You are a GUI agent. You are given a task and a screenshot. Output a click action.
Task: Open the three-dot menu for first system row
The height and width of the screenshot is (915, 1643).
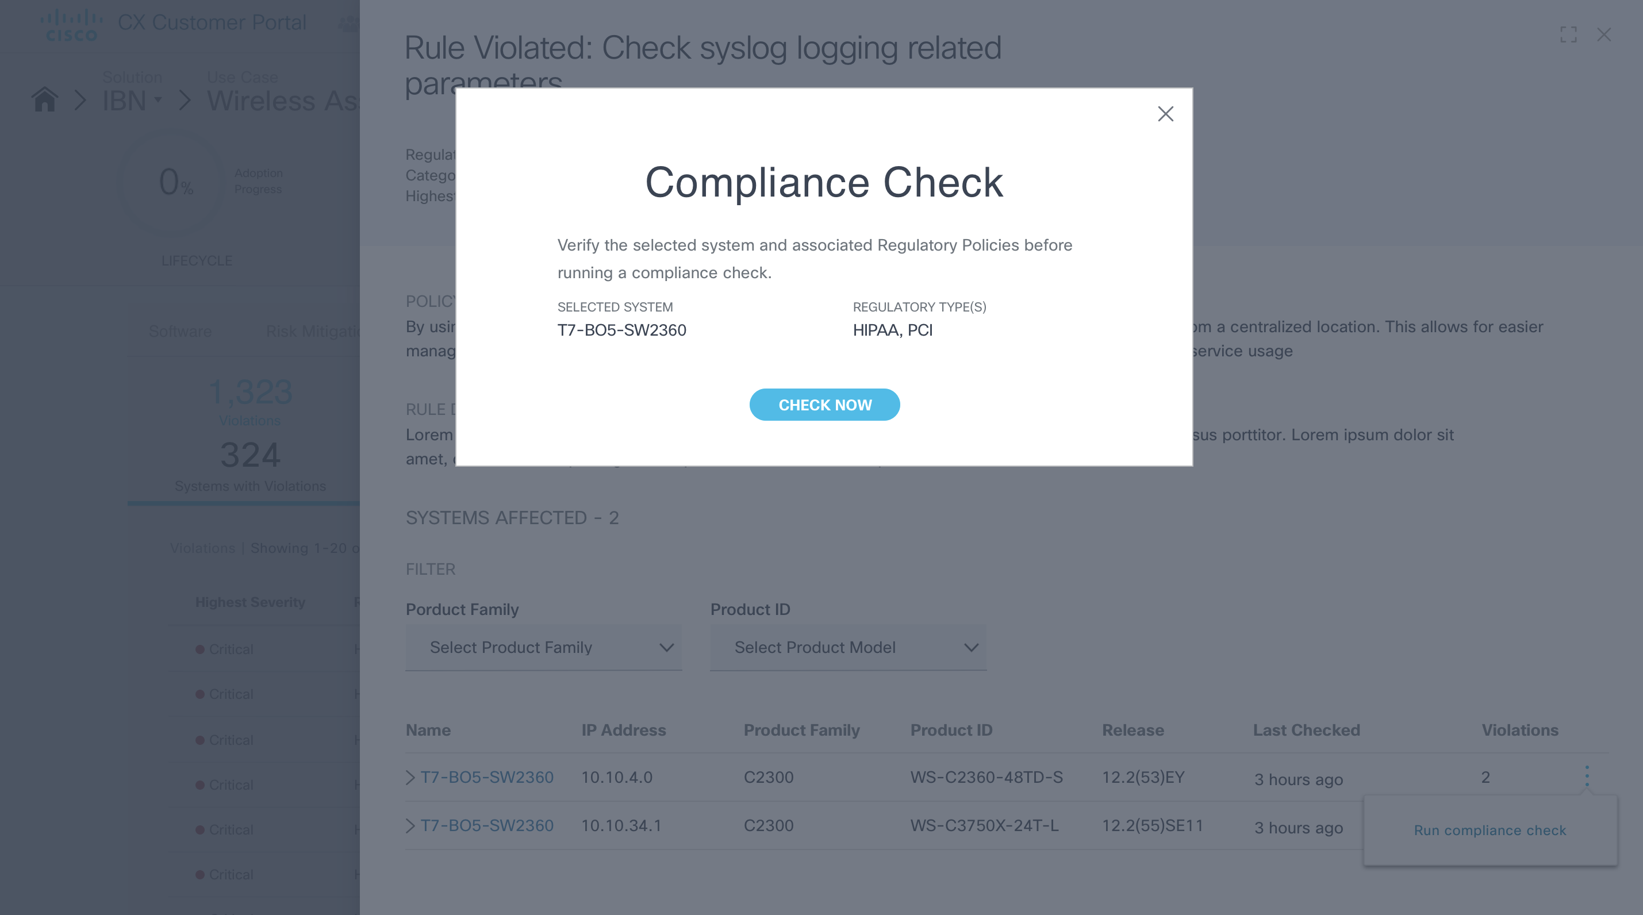coord(1587,776)
